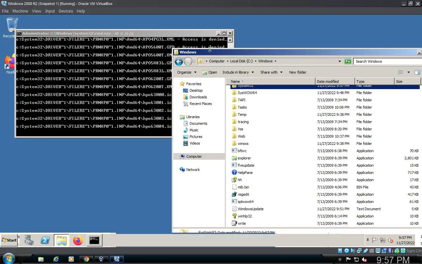This screenshot has width=422, height=264.
Task: Switch to VirtualBox on host taskbar
Action: (101, 259)
